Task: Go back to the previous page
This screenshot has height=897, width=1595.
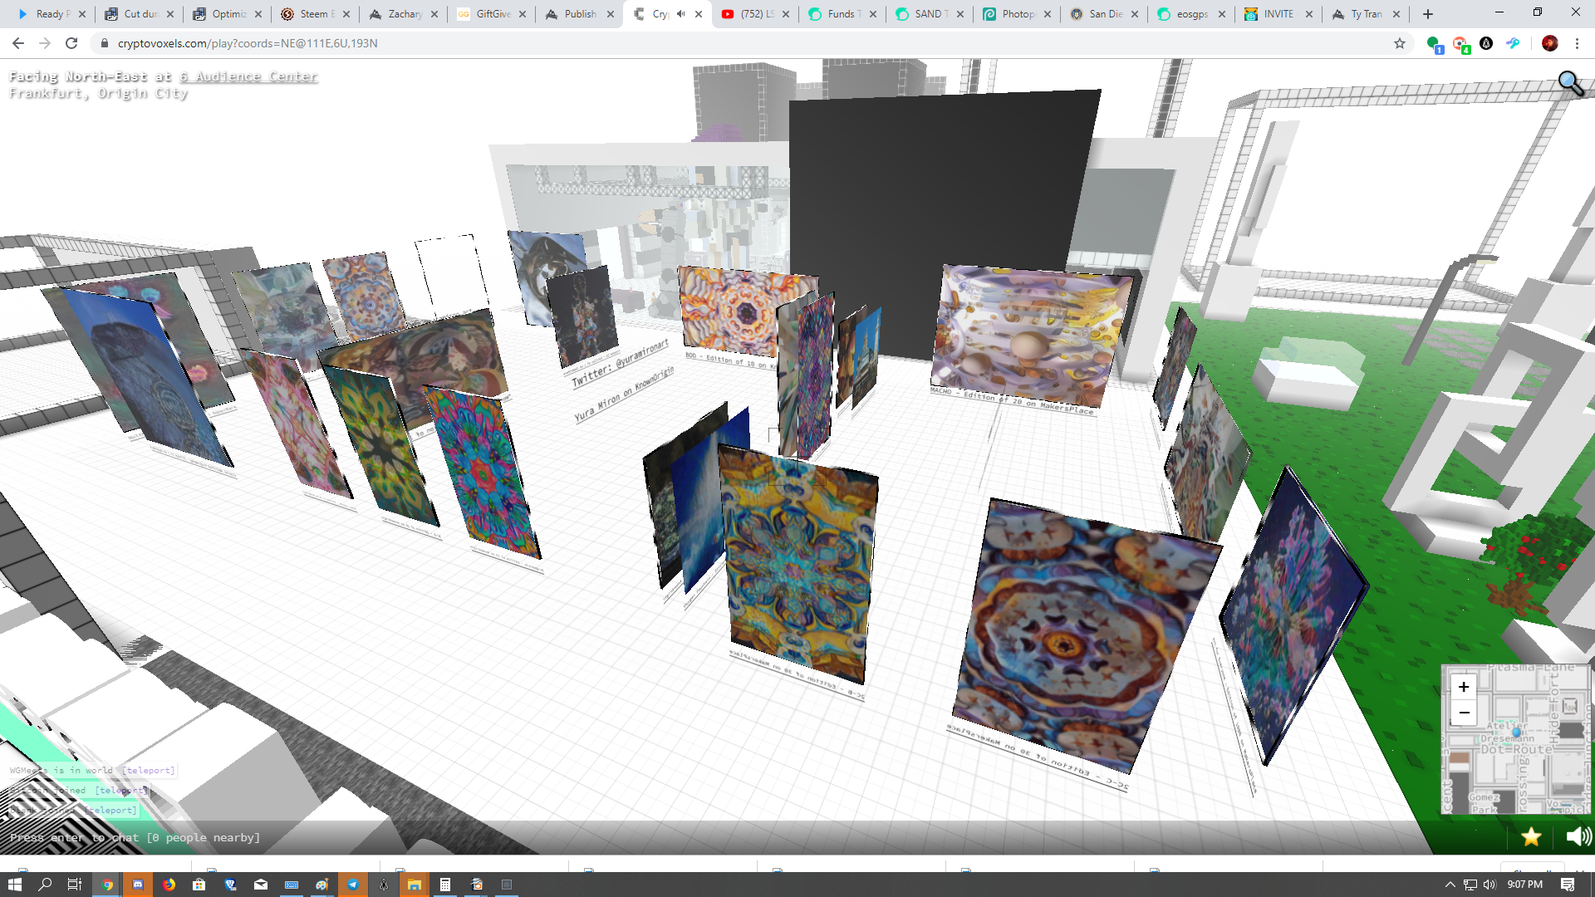Action: 18,43
